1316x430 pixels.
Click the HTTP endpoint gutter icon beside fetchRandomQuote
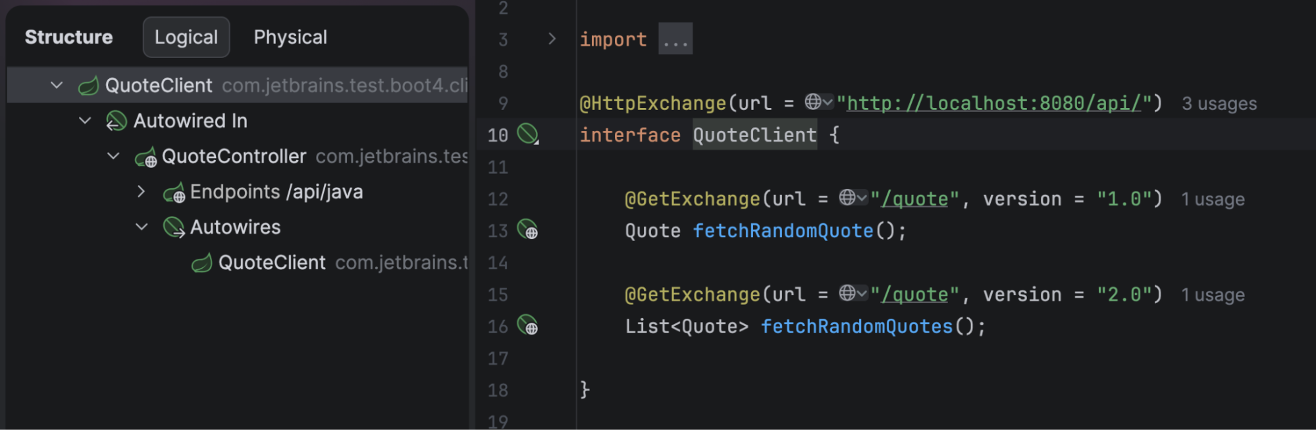point(527,230)
